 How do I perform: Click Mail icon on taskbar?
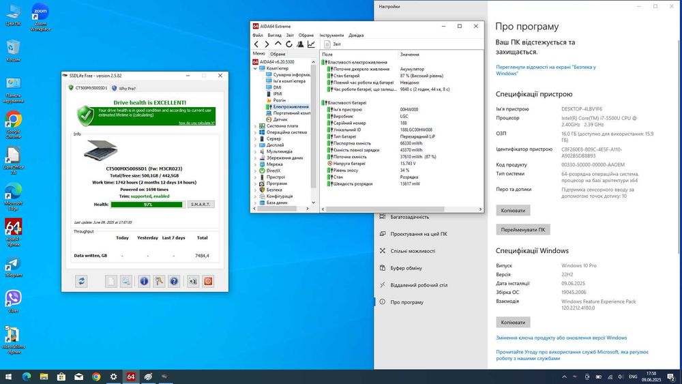78,376
